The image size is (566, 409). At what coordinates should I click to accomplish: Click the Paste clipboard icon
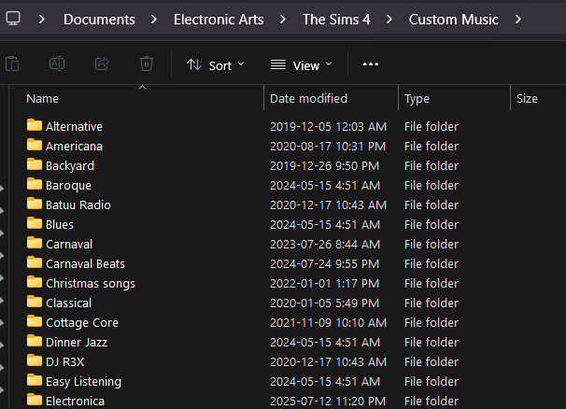(12, 64)
